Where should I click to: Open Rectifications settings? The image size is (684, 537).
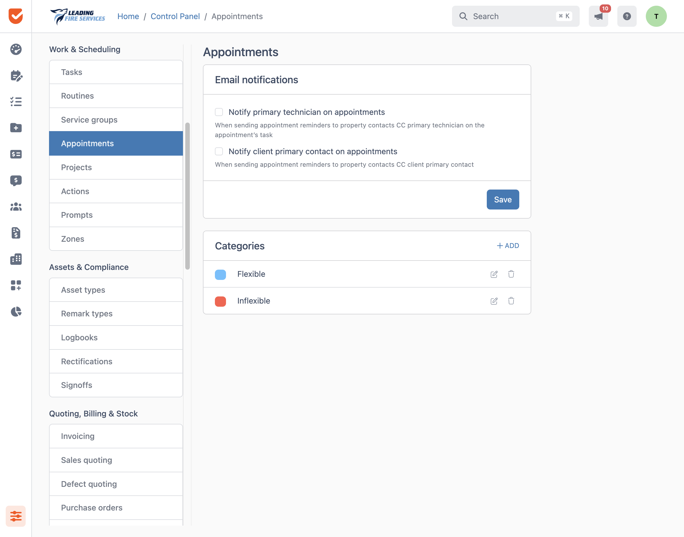click(x=116, y=361)
